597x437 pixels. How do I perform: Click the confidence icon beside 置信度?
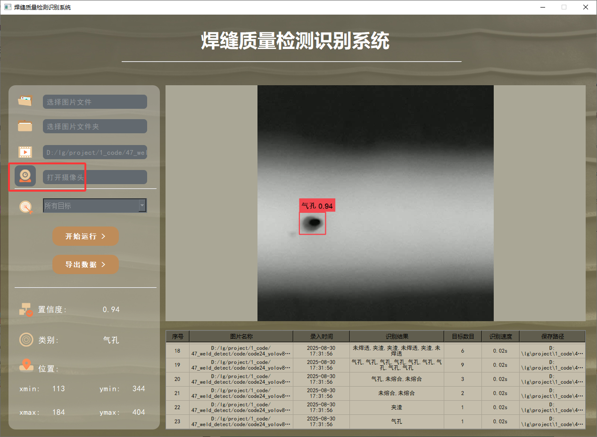point(26,309)
